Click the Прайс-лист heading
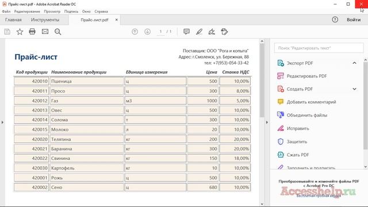This screenshot has height=207, width=368. [36, 57]
